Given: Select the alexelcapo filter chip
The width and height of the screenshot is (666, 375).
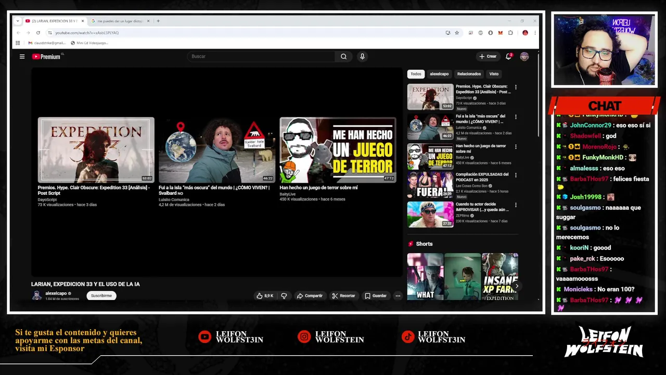Looking at the screenshot, I should 439,74.
